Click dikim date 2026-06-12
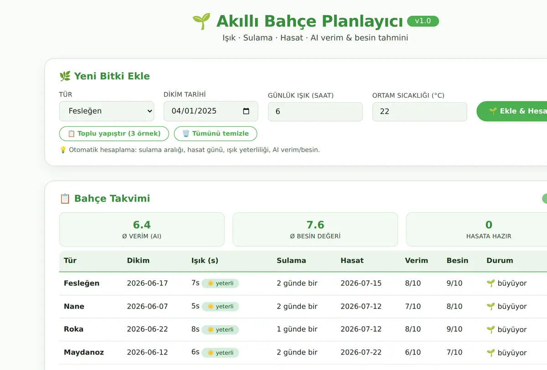Image resolution: width=547 pixels, height=370 pixels. [x=147, y=353]
